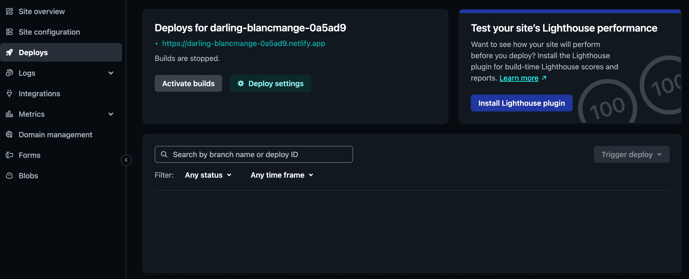Viewport: 689px width, 279px height.
Task: Click the Metrics bar chart icon
Action: tap(9, 114)
